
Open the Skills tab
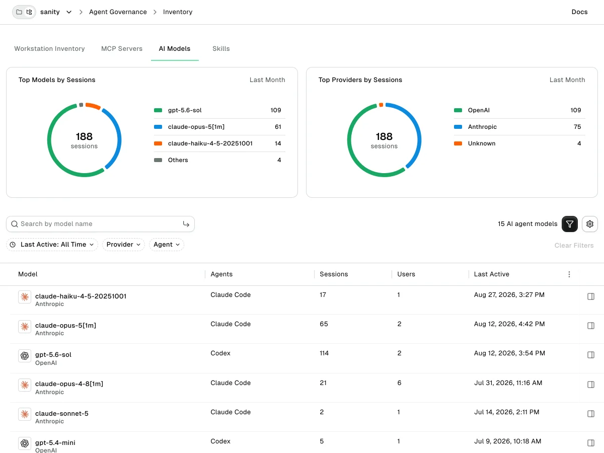click(221, 49)
